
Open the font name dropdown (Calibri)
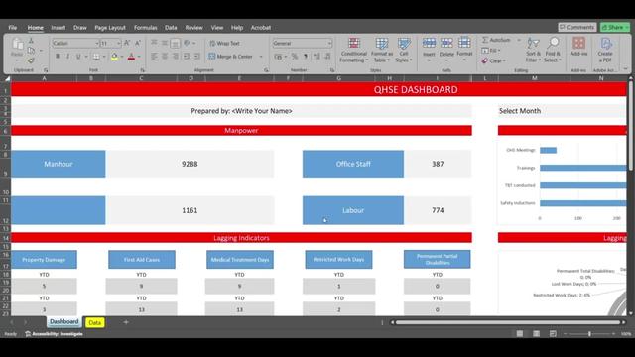coord(97,43)
